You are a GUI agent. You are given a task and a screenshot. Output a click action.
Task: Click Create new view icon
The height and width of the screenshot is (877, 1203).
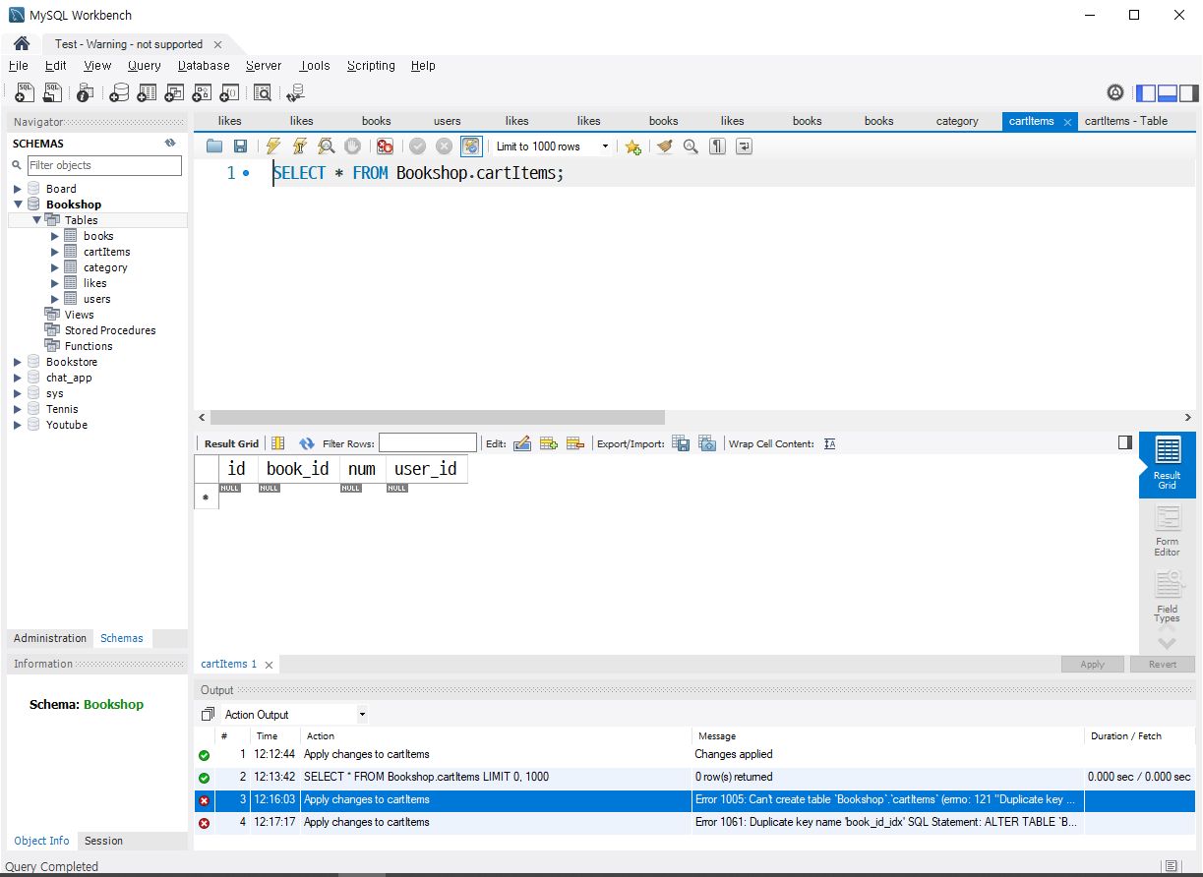pos(174,92)
